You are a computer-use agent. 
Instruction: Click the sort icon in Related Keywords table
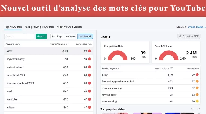[x=172, y=68]
